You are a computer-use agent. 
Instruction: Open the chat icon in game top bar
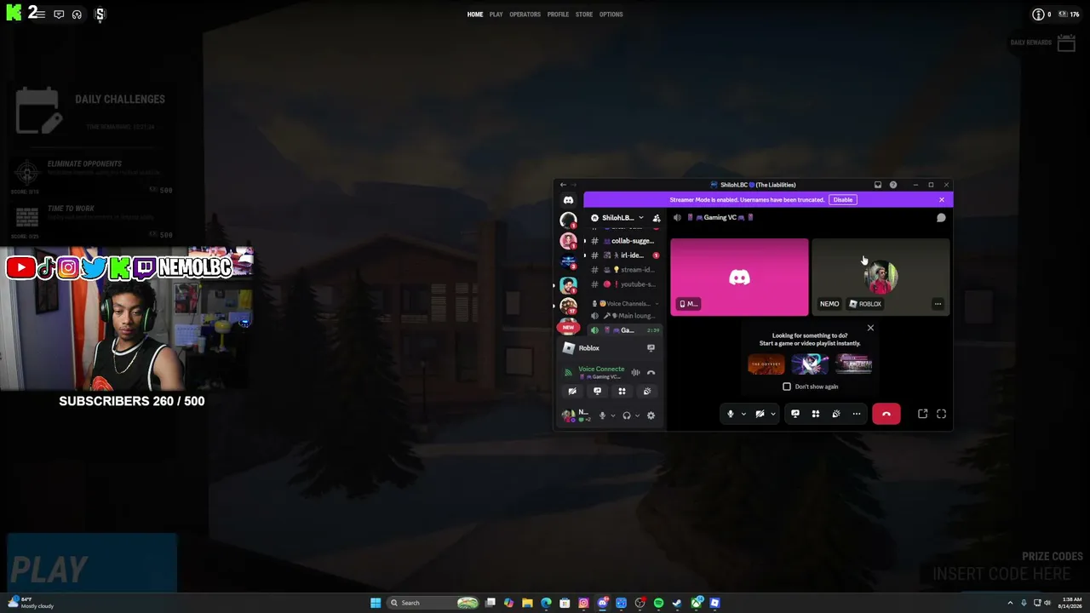[59, 14]
